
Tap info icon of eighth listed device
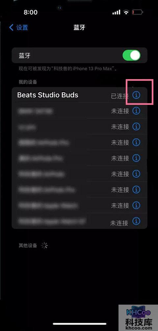pyautogui.click(x=136, y=205)
